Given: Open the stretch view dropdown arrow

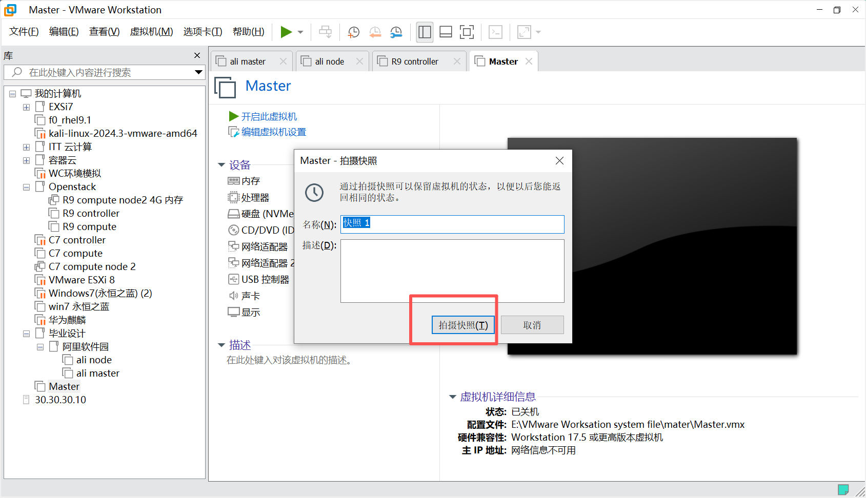Looking at the screenshot, I should pos(538,32).
